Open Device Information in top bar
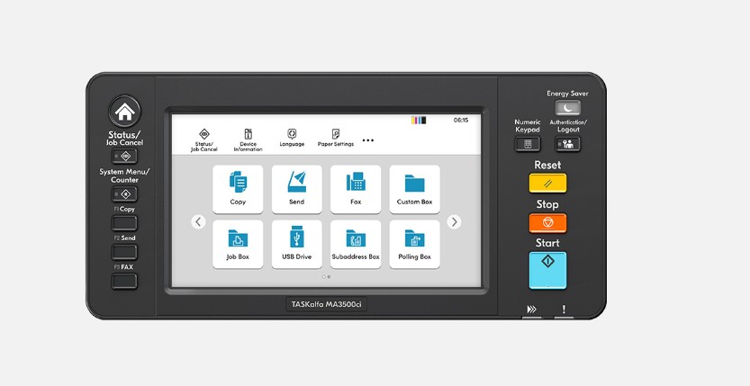The width and height of the screenshot is (750, 386). click(x=248, y=139)
